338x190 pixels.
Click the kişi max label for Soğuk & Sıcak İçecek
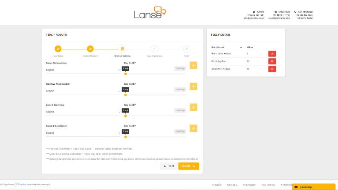[x=180, y=131]
